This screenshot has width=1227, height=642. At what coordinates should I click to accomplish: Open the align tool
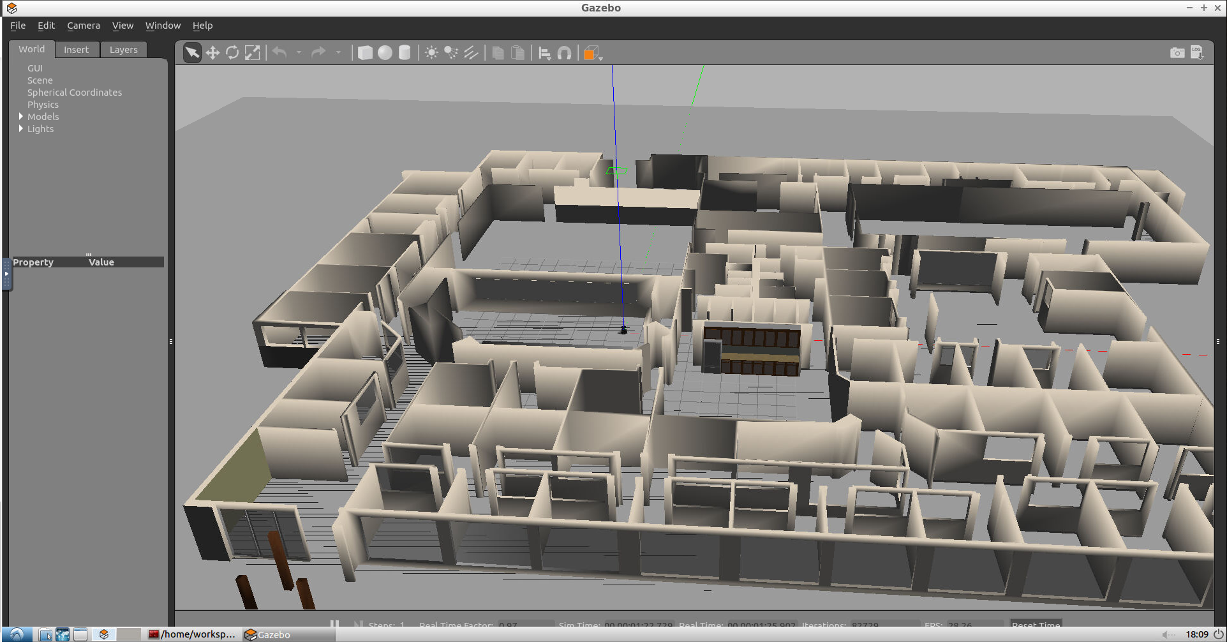pos(544,54)
